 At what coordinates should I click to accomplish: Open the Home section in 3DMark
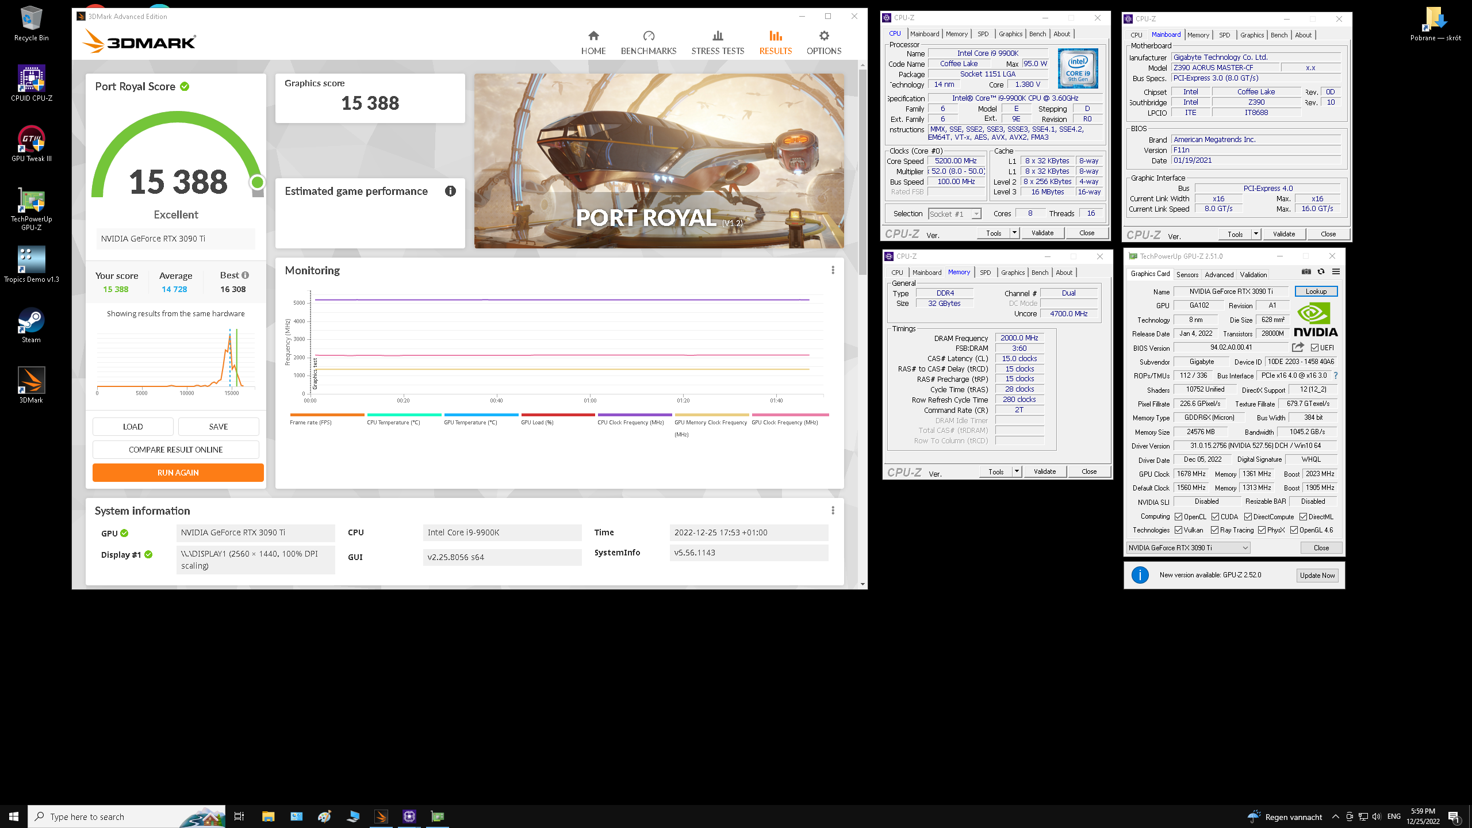[x=593, y=43]
